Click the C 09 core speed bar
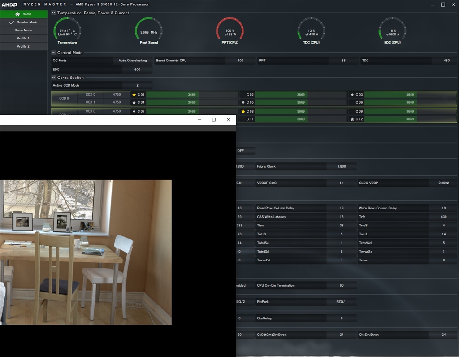Viewport: 459px width, 357px height. click(410, 111)
